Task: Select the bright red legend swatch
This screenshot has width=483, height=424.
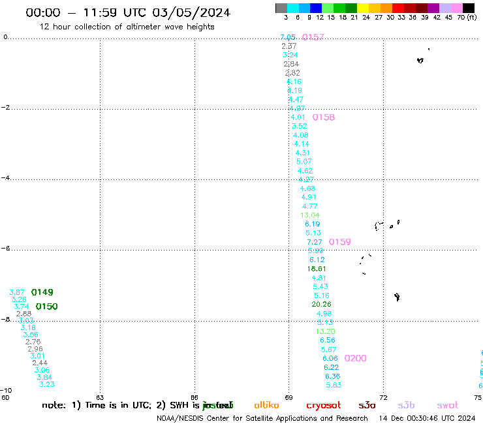Action: [x=398, y=8]
